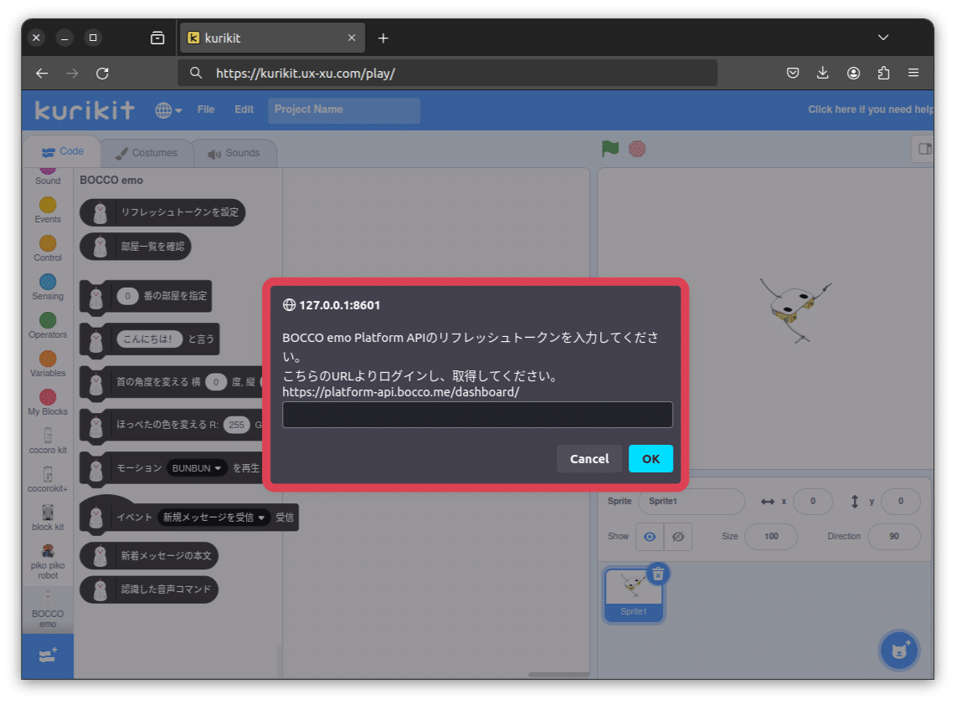
Task: Toggle the small stage layout icon
Action: click(x=923, y=149)
